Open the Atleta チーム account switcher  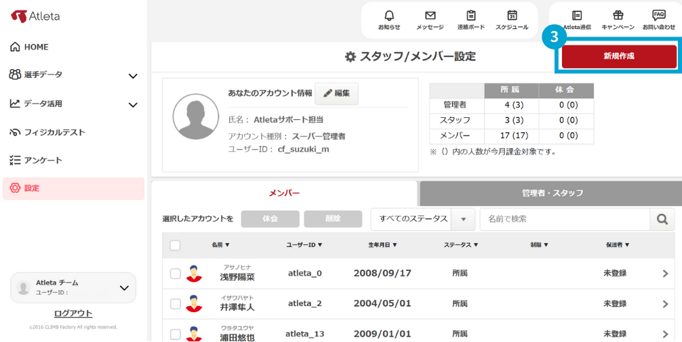[x=73, y=288]
